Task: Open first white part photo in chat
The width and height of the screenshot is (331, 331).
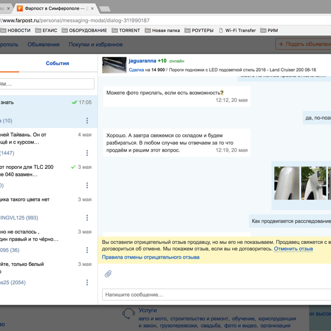Action: (287, 183)
